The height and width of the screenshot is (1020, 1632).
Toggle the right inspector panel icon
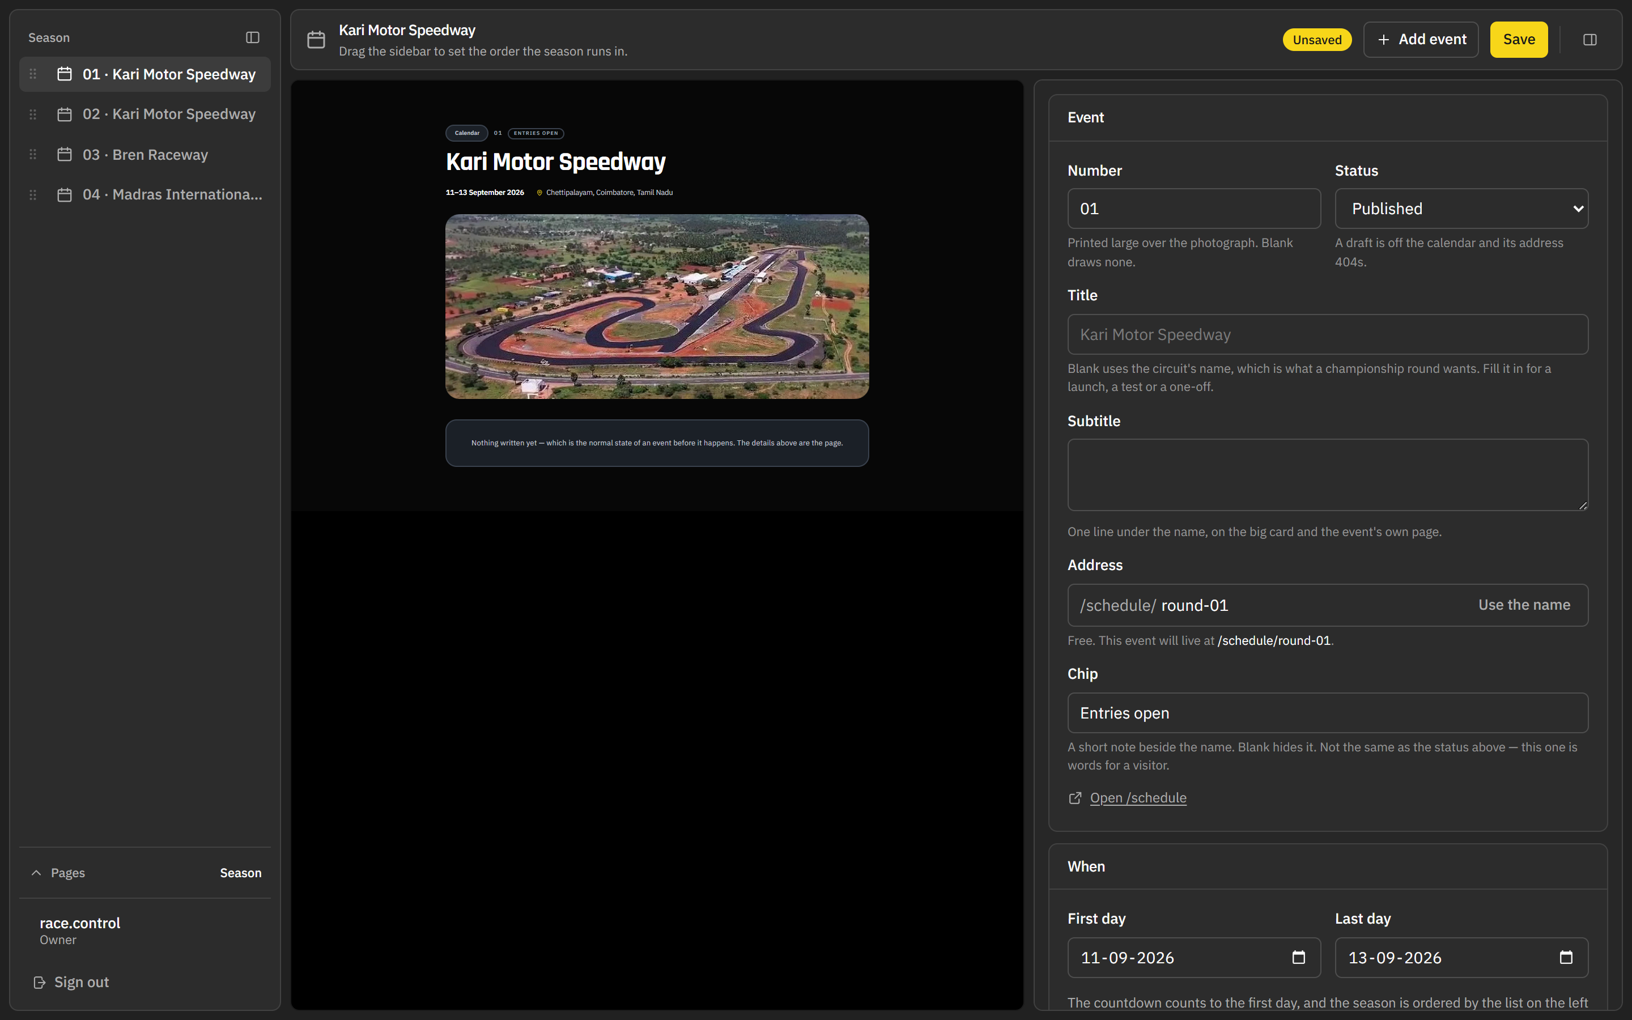click(1589, 40)
